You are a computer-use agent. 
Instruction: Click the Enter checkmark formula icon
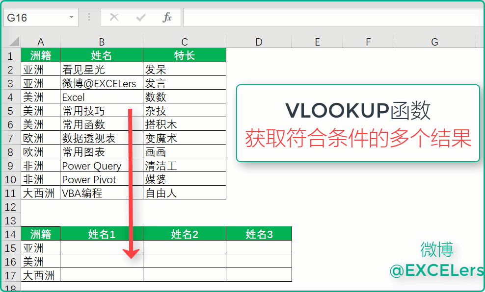point(141,18)
